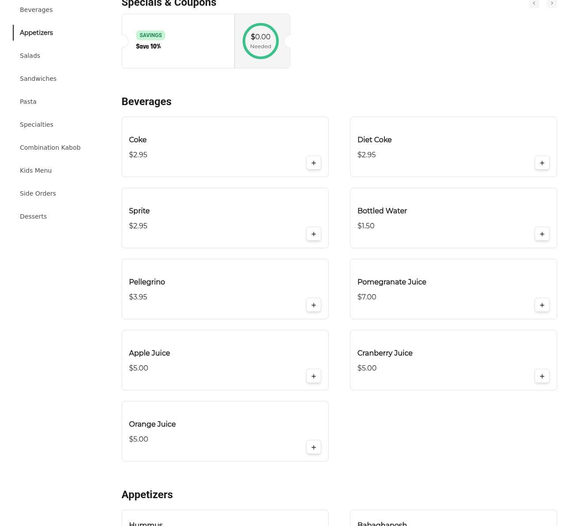Click plus icon for Sprite
The width and height of the screenshot is (570, 526).
tap(313, 234)
